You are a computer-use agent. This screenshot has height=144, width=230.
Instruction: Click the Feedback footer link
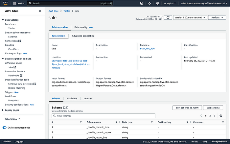click(7, 142)
